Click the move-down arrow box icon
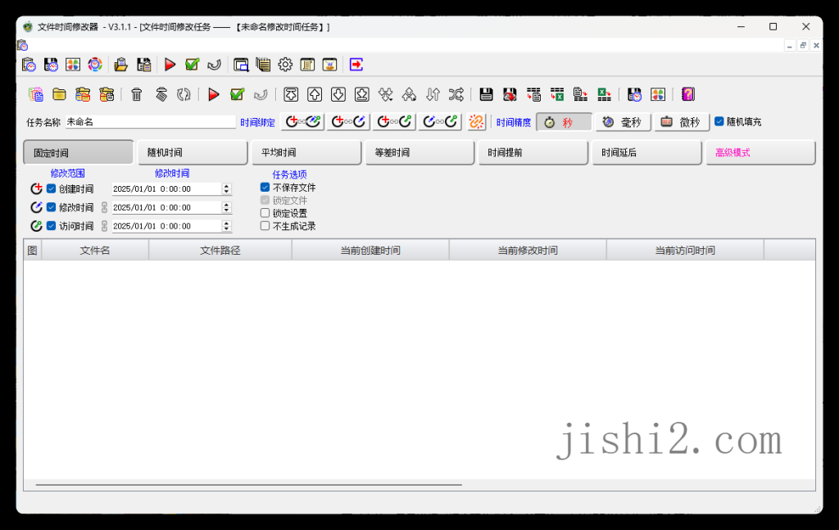The width and height of the screenshot is (839, 530). (338, 95)
